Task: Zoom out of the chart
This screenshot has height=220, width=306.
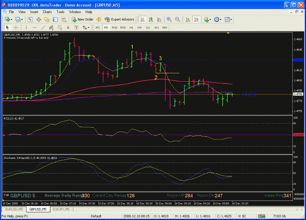Action: [x=177, y=20]
